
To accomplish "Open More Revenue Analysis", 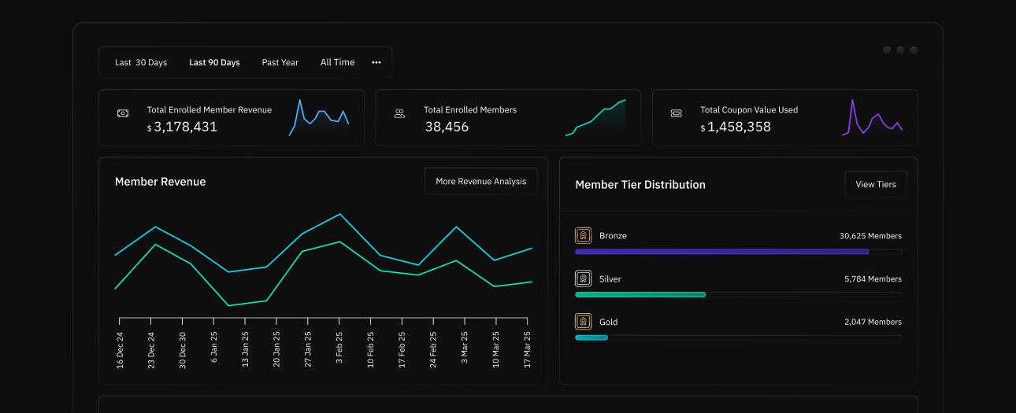I will click(480, 182).
